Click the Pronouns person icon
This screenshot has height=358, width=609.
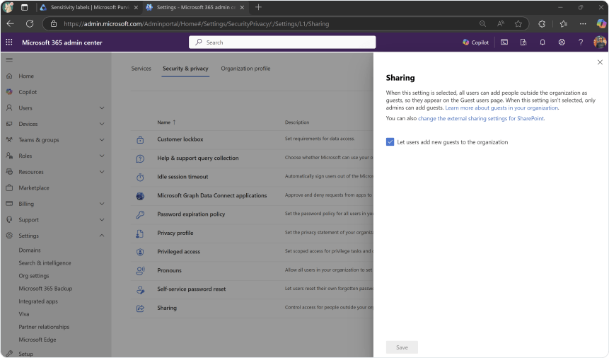140,271
